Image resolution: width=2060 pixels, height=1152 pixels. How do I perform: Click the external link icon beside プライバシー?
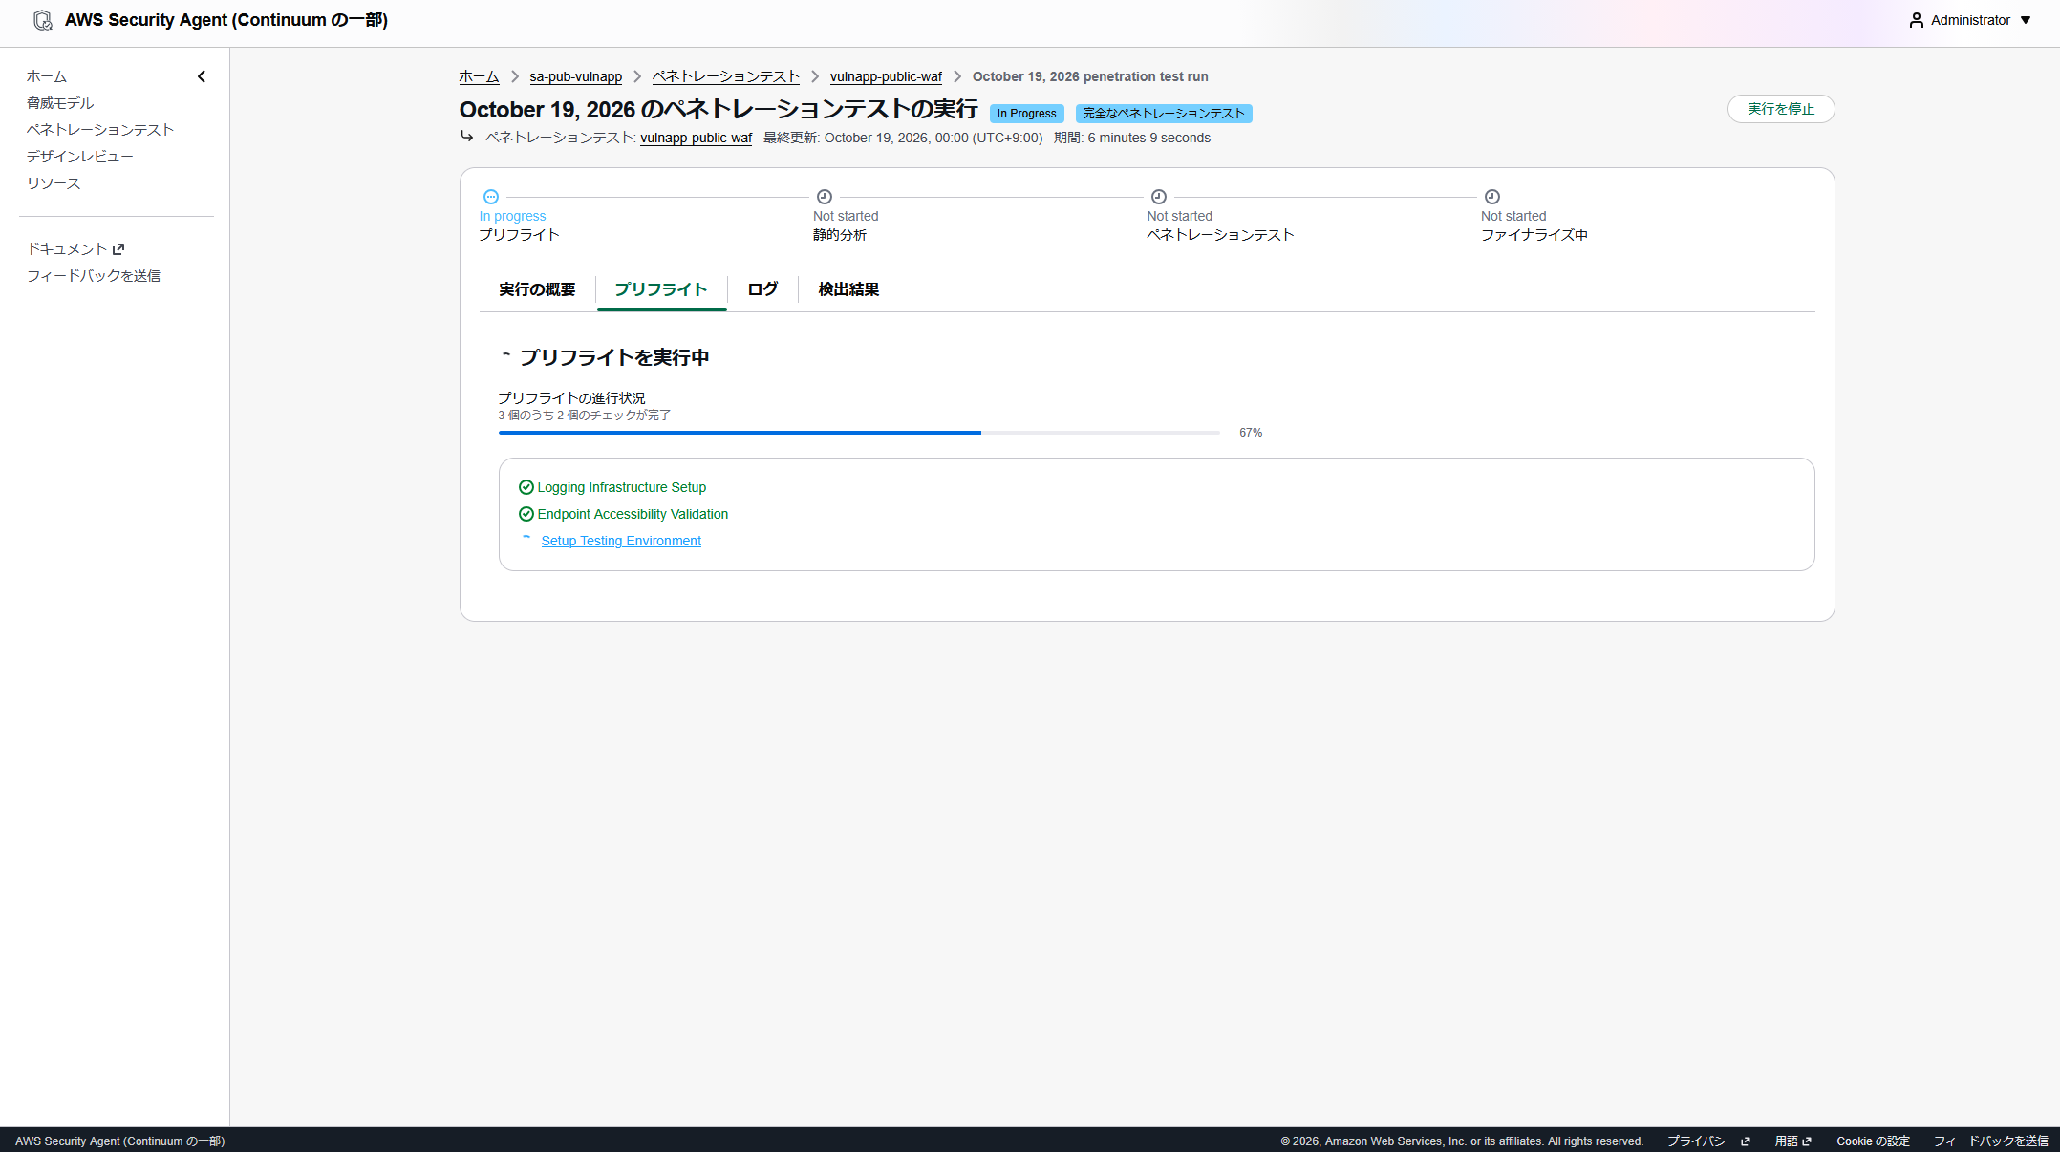1746,1141
